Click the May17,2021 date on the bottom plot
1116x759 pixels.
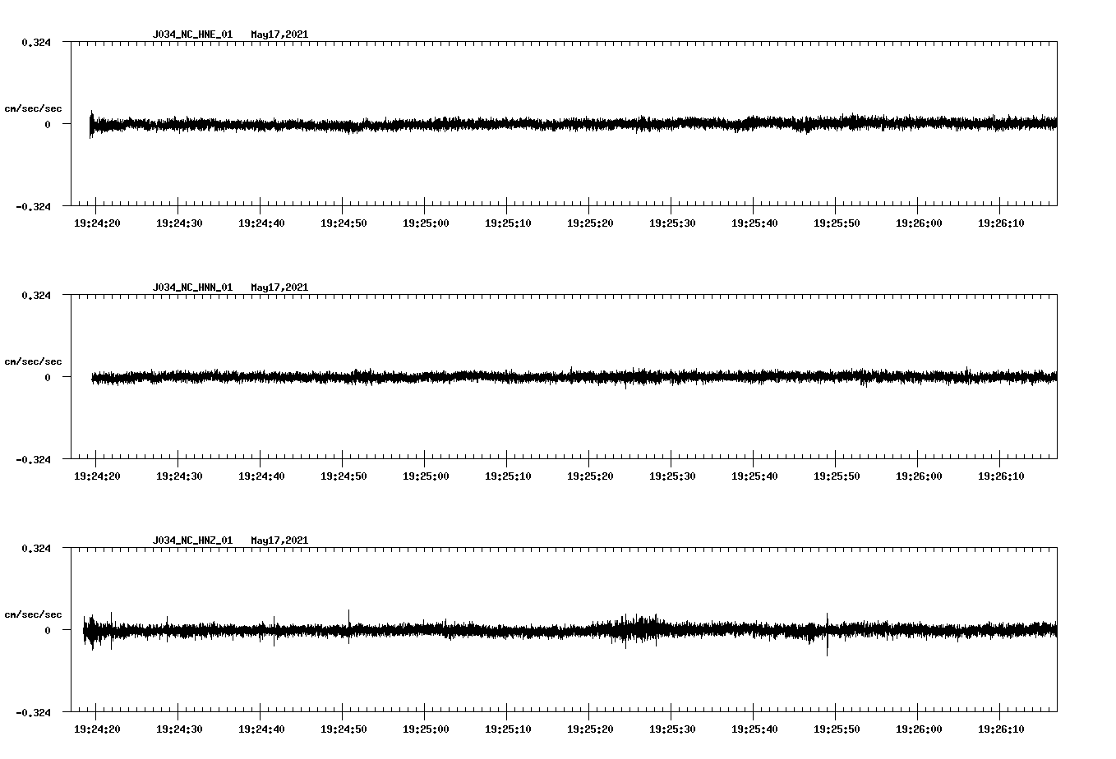279,540
